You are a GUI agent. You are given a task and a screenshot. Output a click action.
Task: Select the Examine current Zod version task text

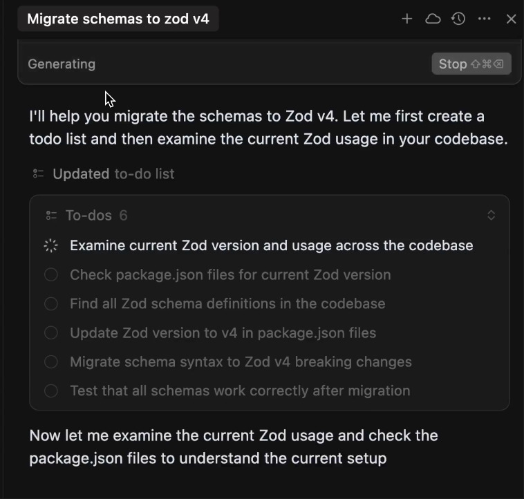click(271, 245)
